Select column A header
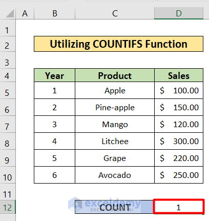The image size is (209, 221). [25, 13]
